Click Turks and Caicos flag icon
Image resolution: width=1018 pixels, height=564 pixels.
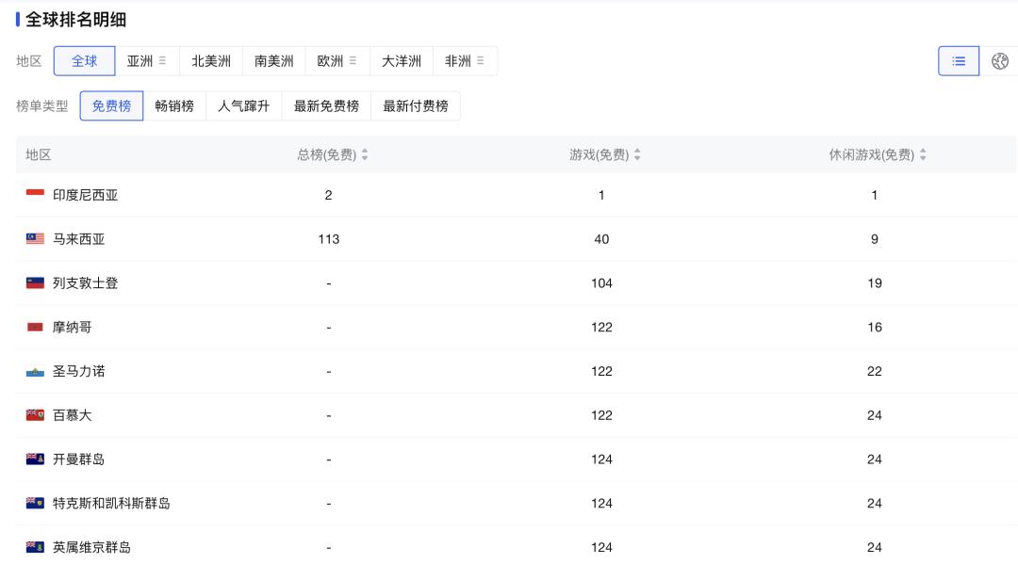(x=35, y=503)
